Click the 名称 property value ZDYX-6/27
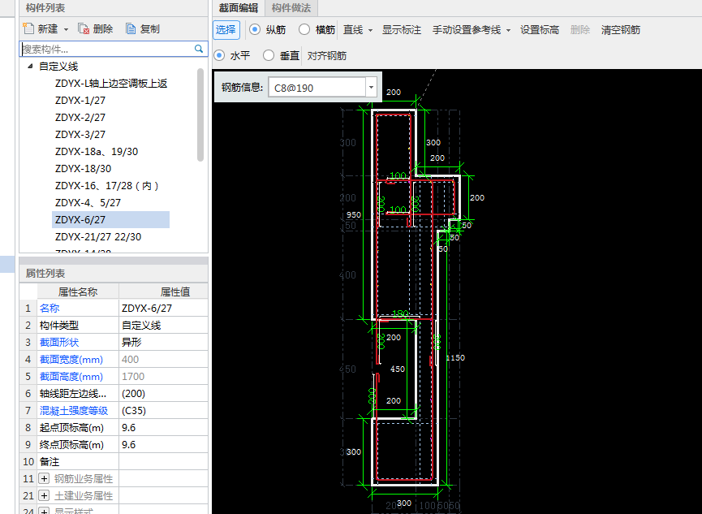Viewport: 702px width, 514px height. [x=163, y=309]
